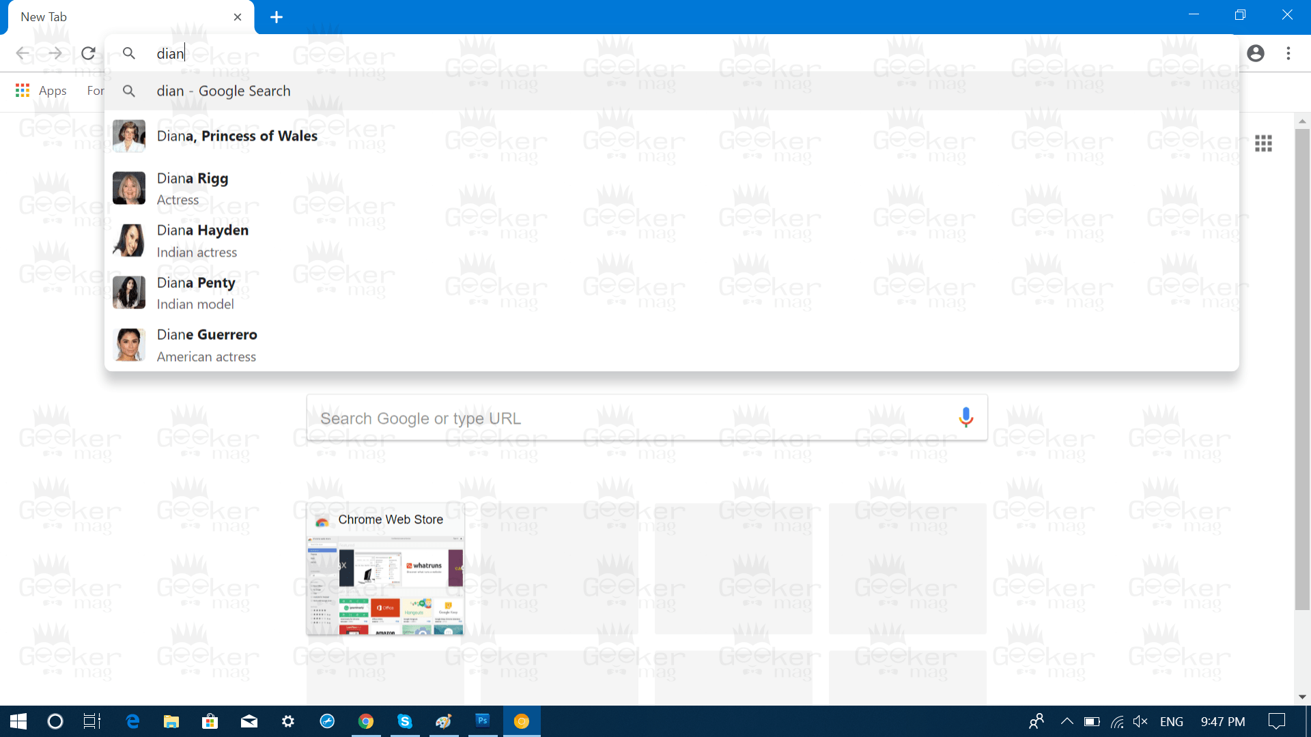Select Diana Hayden suggestion
This screenshot has height=737, width=1311.
tap(672, 240)
